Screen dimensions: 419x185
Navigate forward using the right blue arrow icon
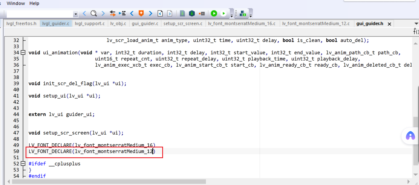pyautogui.click(x=103, y=13)
